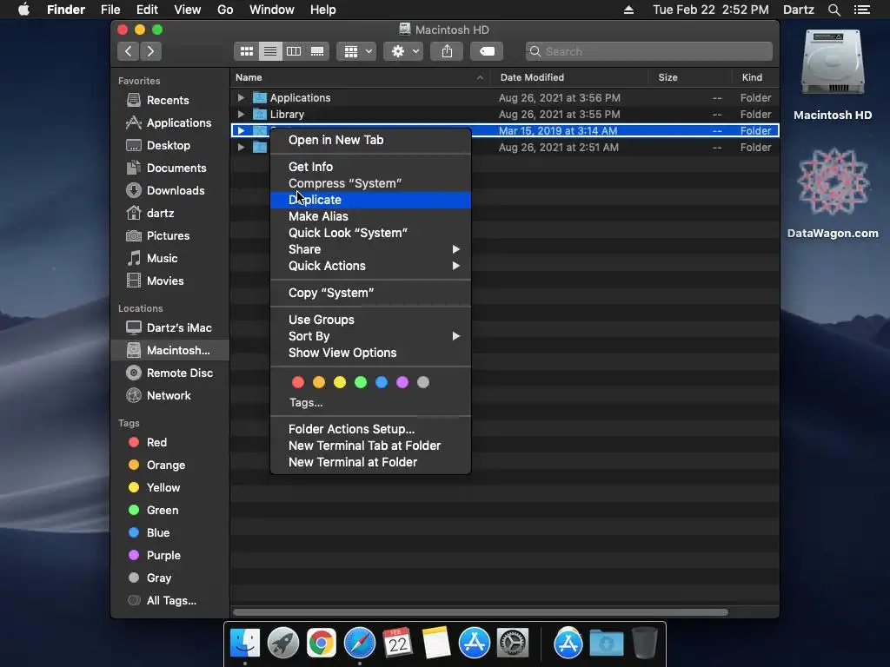Sort by Name column header
The width and height of the screenshot is (890, 667).
coord(361,77)
